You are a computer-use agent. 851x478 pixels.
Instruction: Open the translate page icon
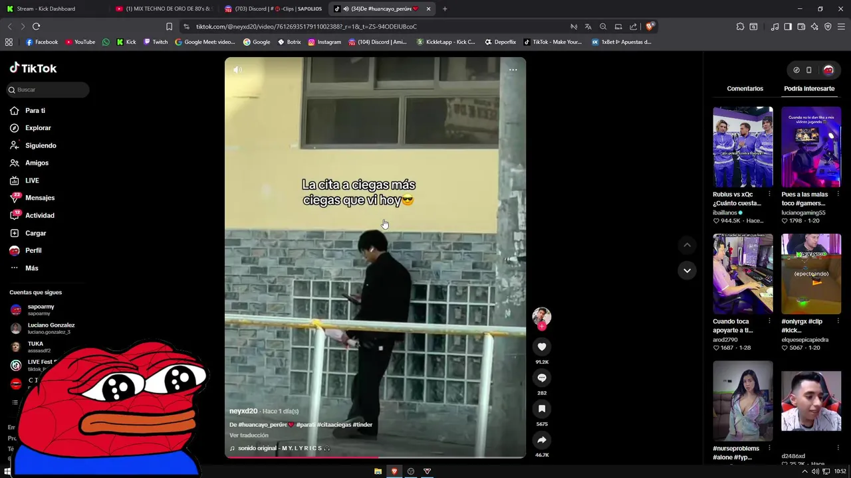point(588,27)
